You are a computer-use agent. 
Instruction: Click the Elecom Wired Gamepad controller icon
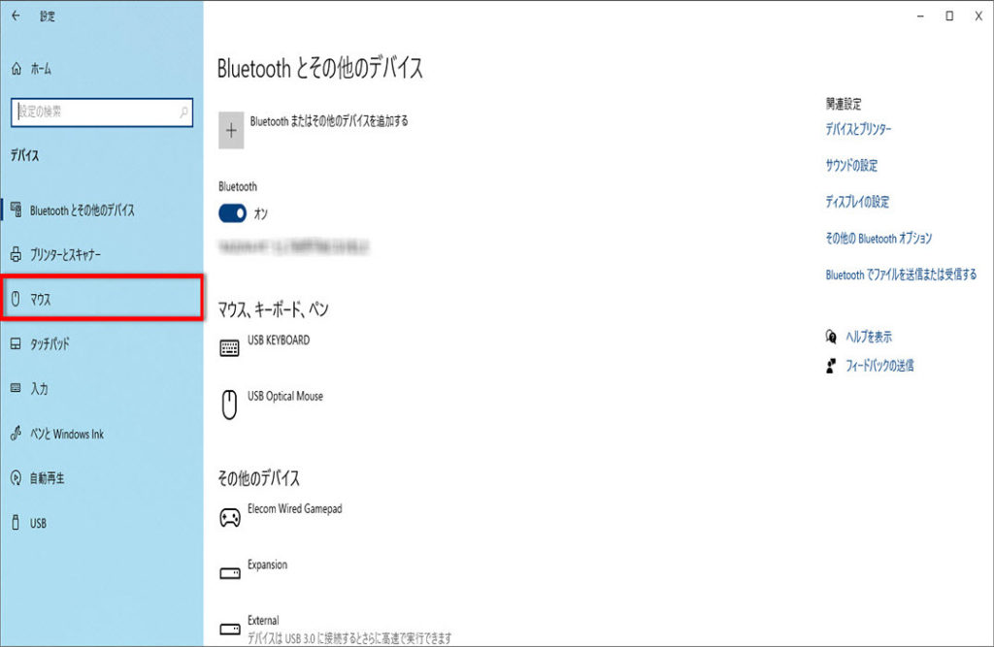click(x=230, y=518)
